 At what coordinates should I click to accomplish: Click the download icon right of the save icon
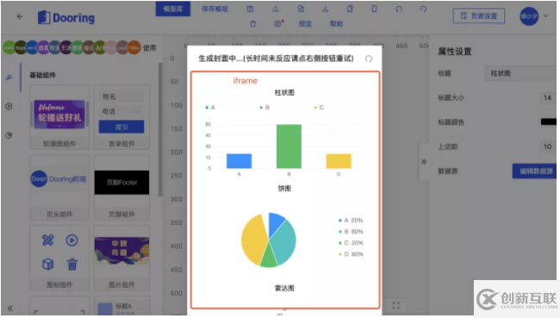276,9
